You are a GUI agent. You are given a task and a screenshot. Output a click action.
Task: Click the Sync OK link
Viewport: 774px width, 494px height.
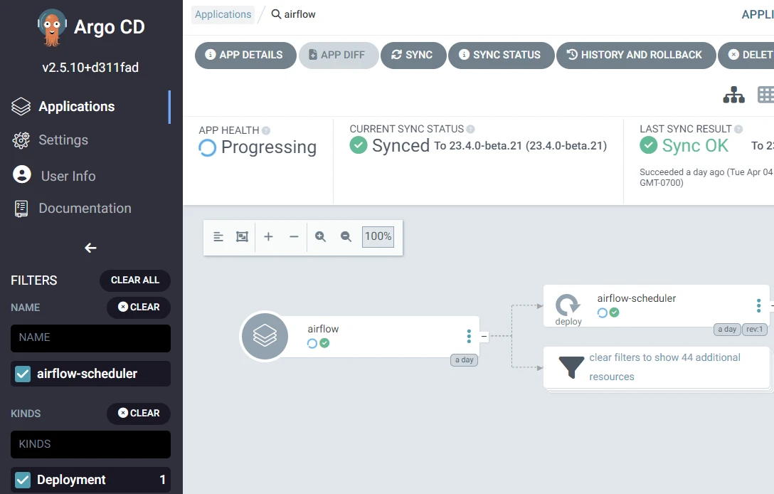[695, 146]
